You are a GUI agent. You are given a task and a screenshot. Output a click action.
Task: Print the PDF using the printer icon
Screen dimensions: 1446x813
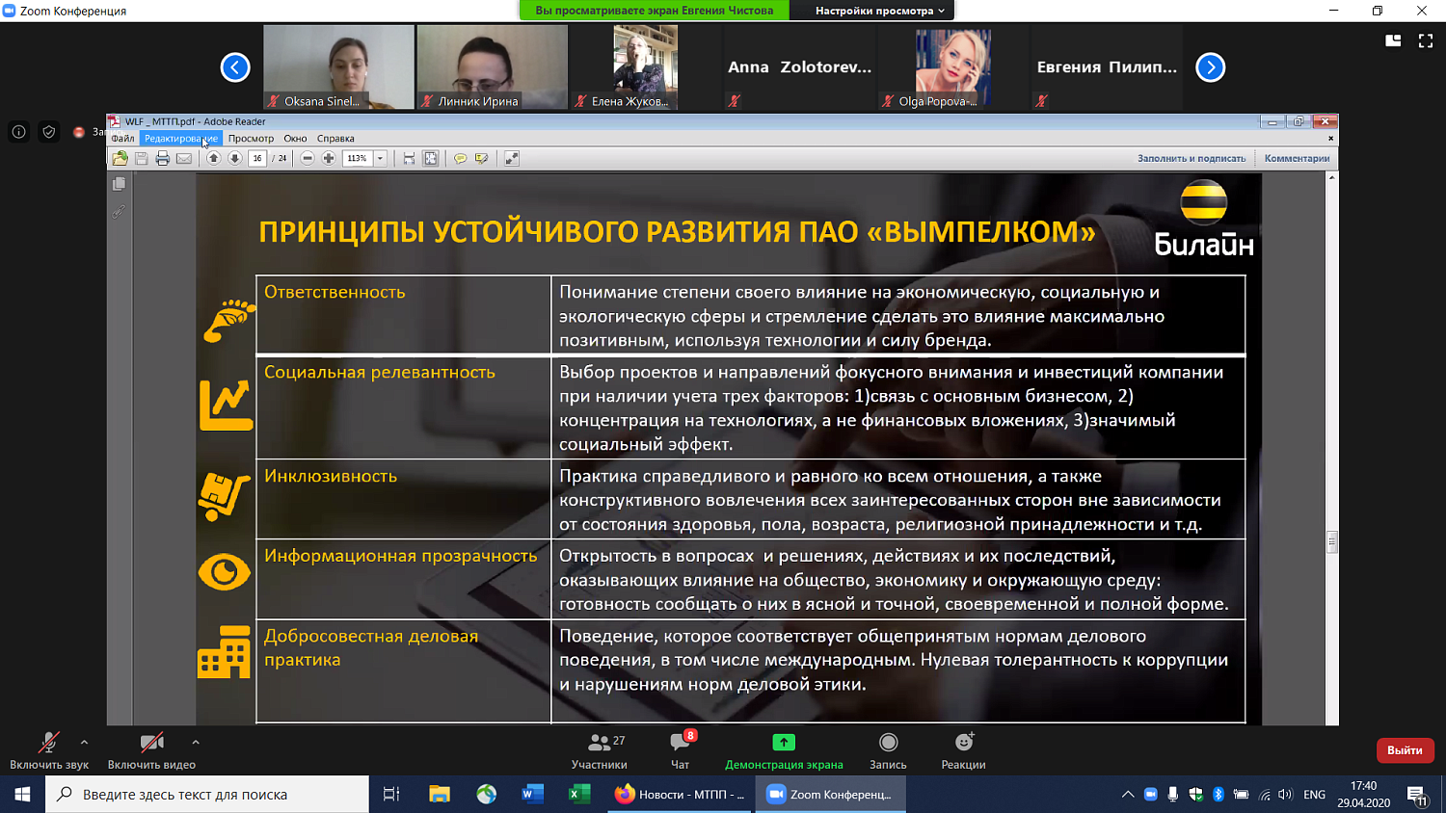162,158
